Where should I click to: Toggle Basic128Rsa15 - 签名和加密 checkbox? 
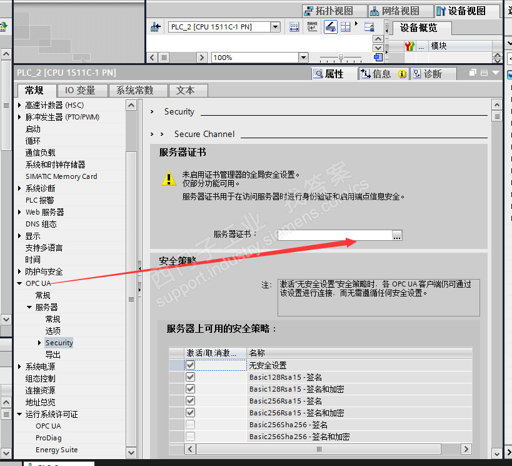click(x=191, y=389)
